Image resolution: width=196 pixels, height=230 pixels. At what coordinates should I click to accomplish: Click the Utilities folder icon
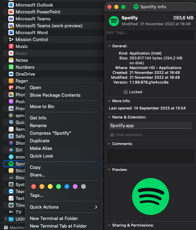[11, 219]
